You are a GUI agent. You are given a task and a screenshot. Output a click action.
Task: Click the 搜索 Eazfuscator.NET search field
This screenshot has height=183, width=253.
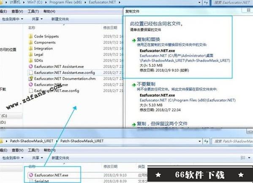click(232, 3)
